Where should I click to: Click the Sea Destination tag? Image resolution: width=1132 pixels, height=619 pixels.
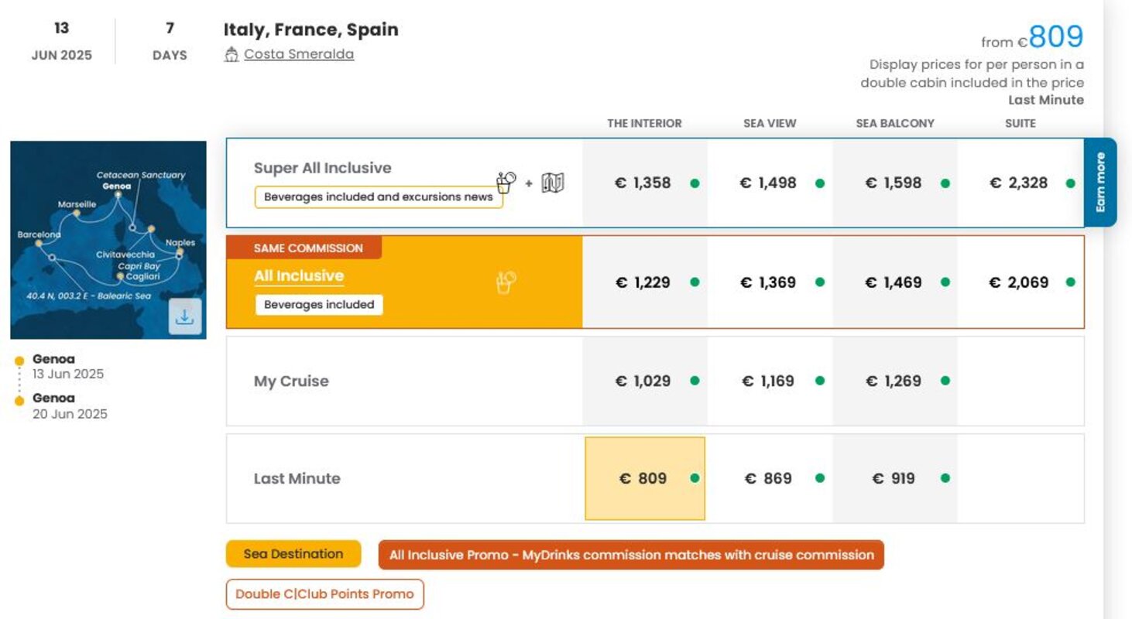pyautogui.click(x=293, y=554)
